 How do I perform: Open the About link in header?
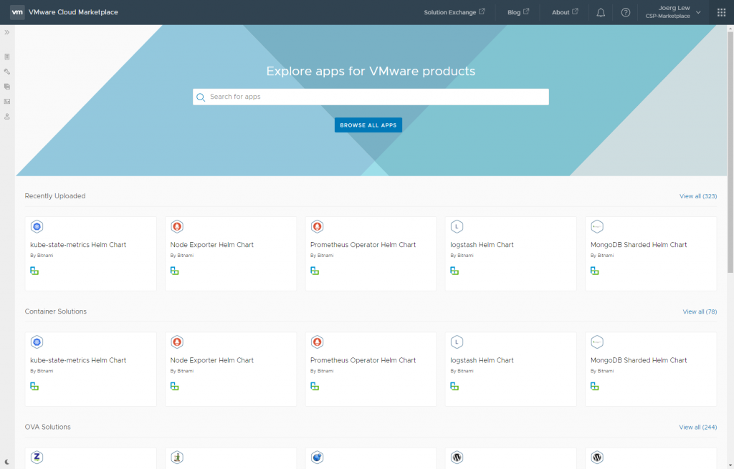coord(564,12)
